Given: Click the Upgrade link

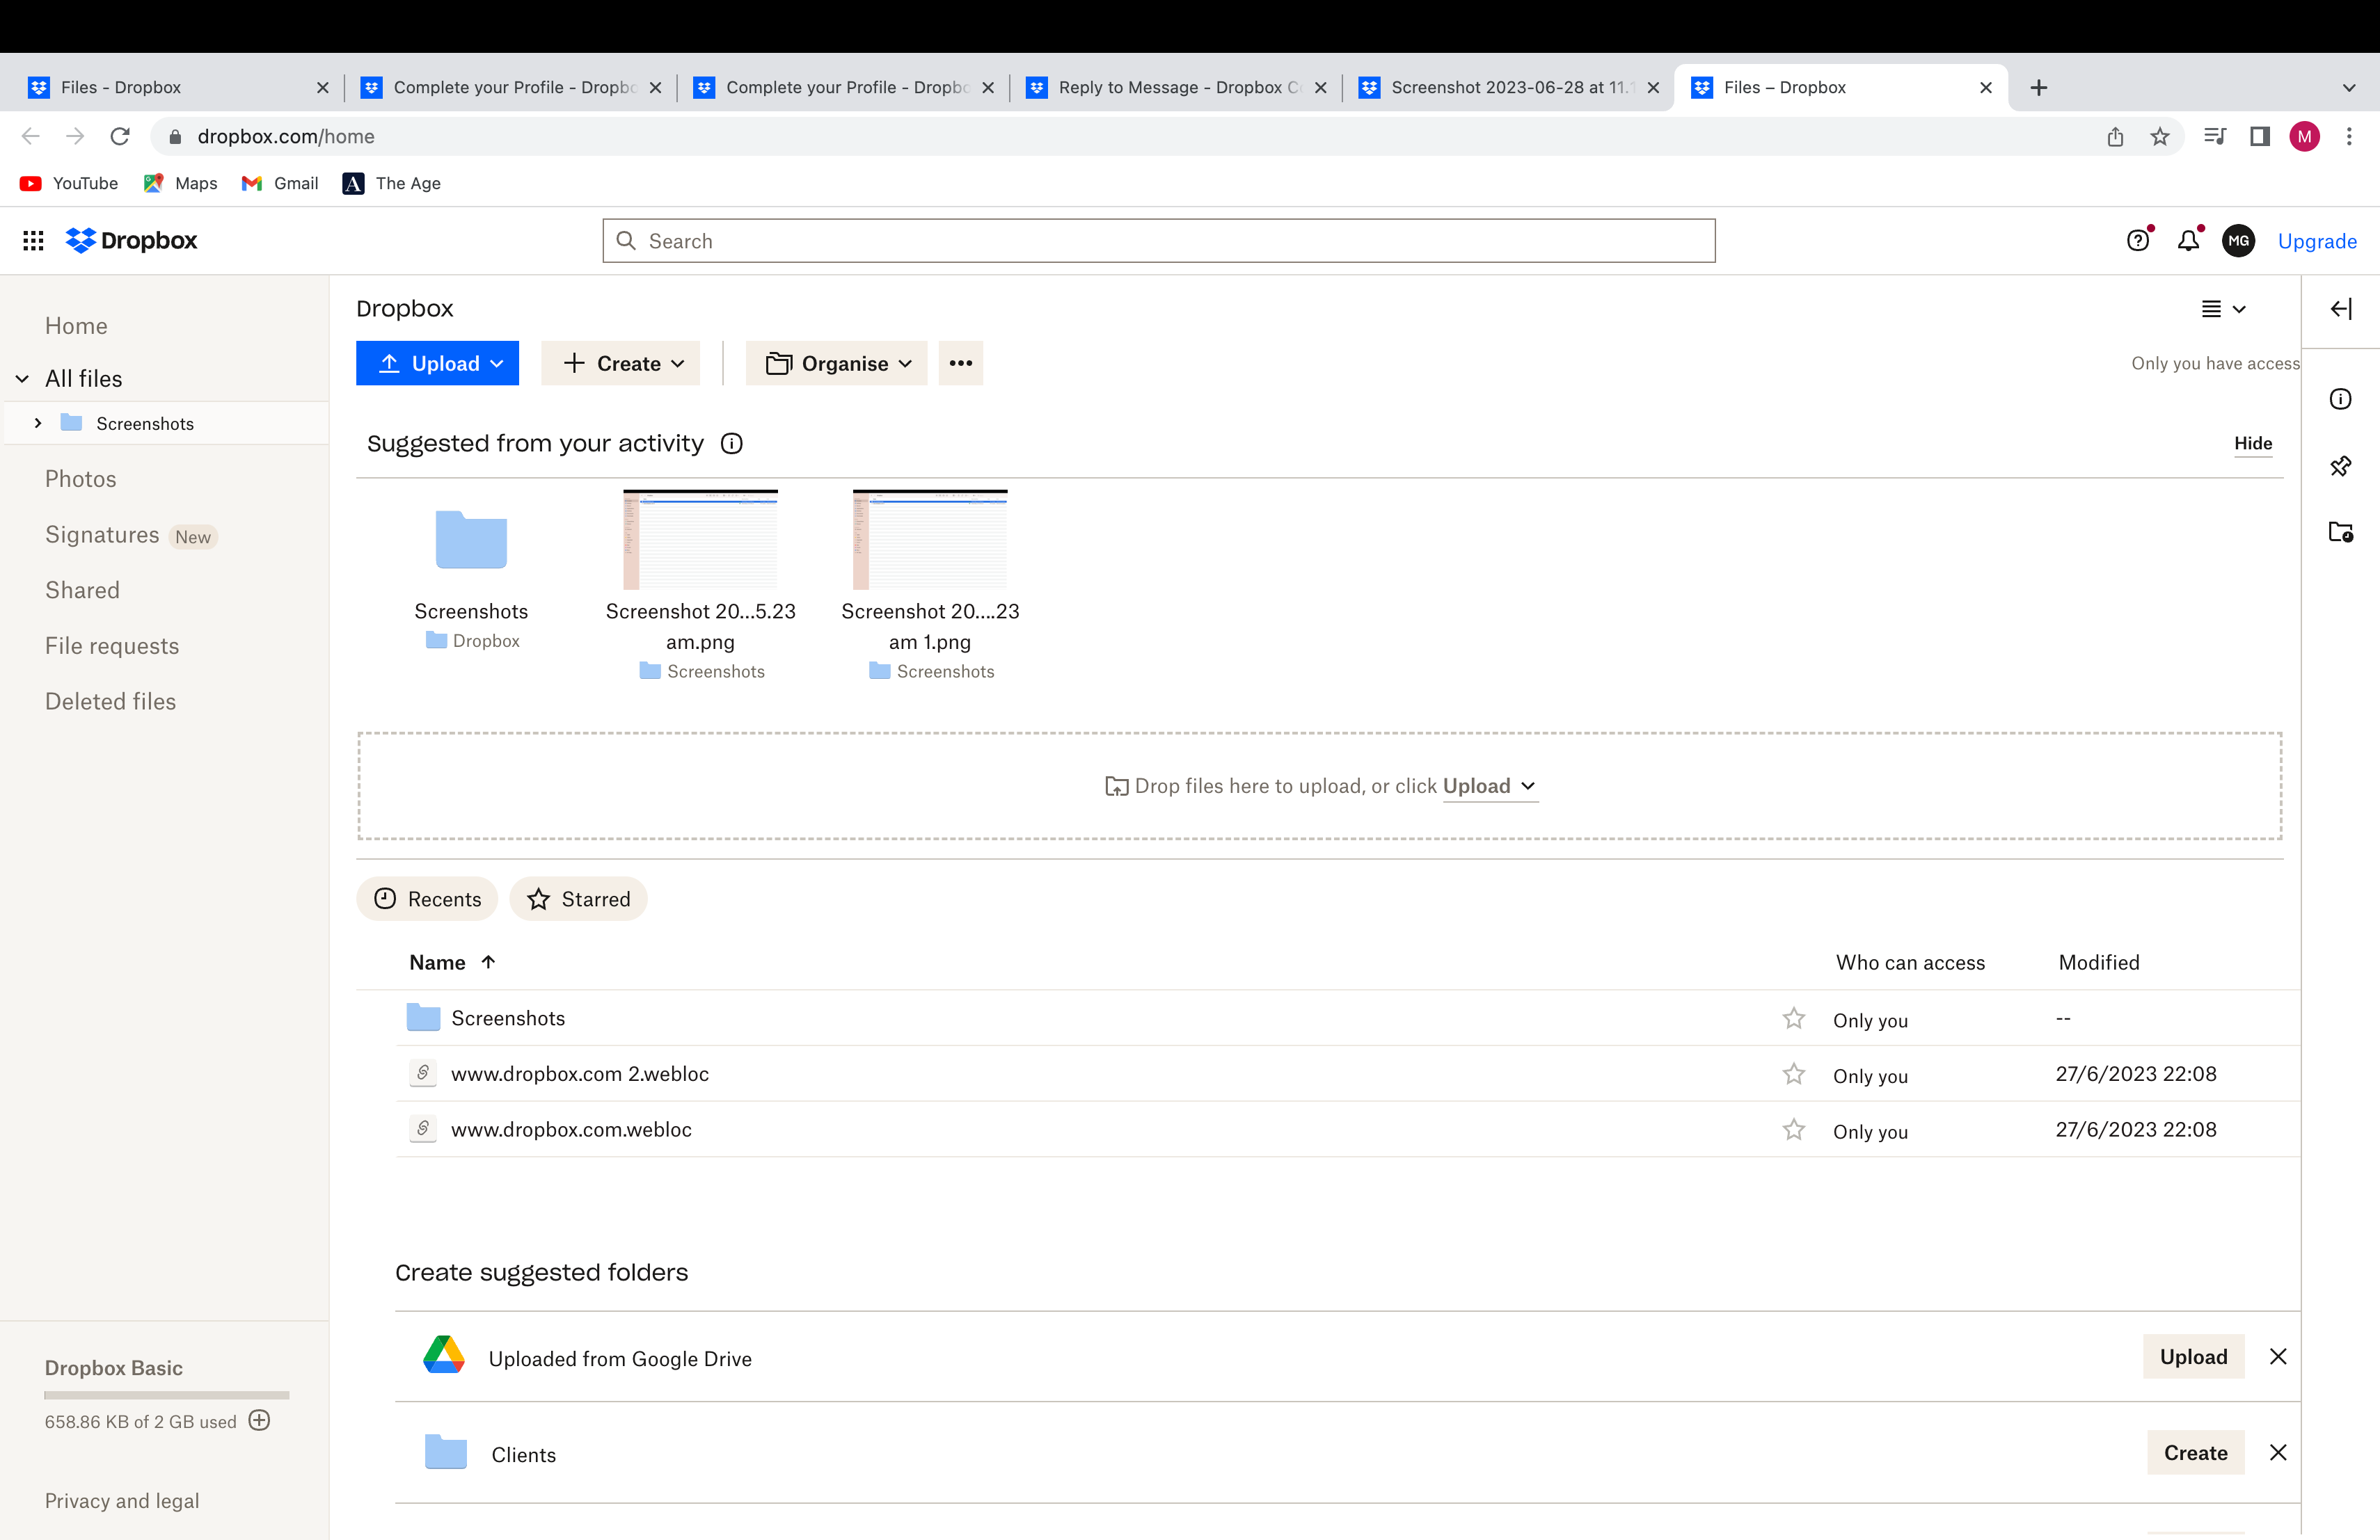Looking at the screenshot, I should pyautogui.click(x=2317, y=241).
